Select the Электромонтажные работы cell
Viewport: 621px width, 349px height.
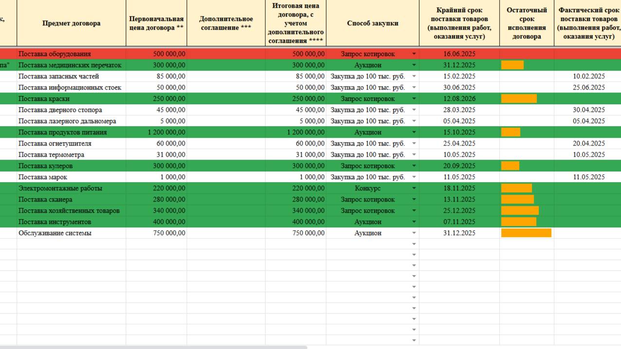(72, 188)
